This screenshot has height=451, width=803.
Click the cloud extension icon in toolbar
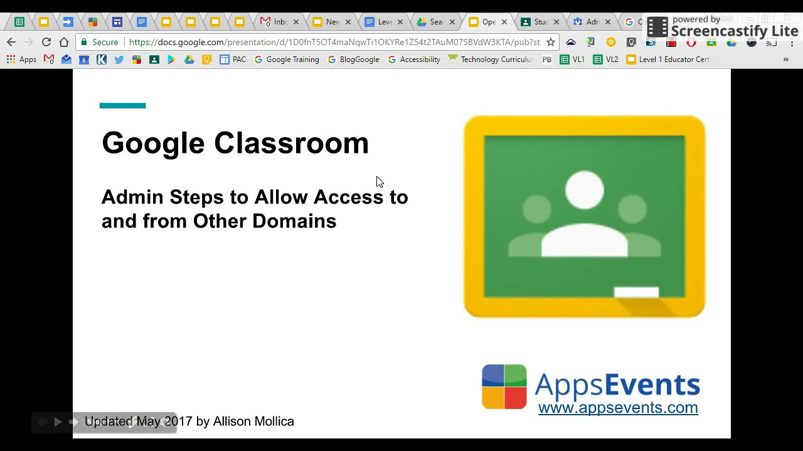coord(571,42)
